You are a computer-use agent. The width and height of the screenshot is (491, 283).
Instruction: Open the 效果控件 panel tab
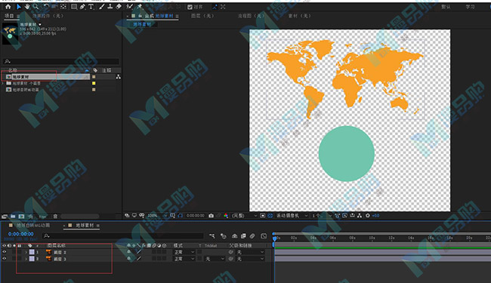(x=48, y=16)
